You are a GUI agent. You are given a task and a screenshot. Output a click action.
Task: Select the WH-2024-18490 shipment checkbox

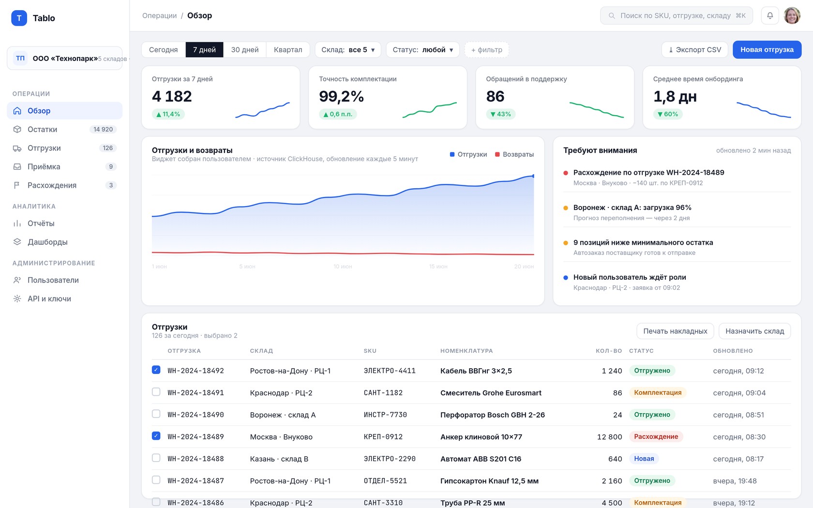[x=156, y=414]
